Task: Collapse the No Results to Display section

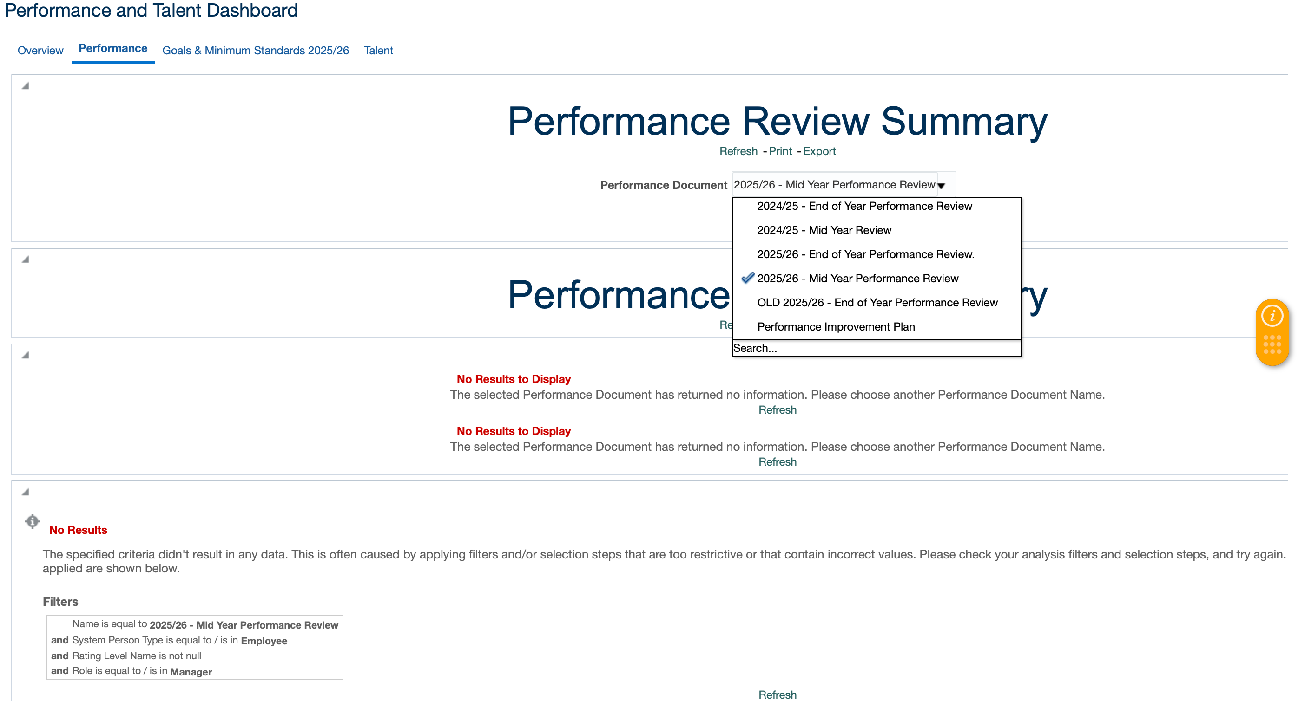Action: pos(26,355)
